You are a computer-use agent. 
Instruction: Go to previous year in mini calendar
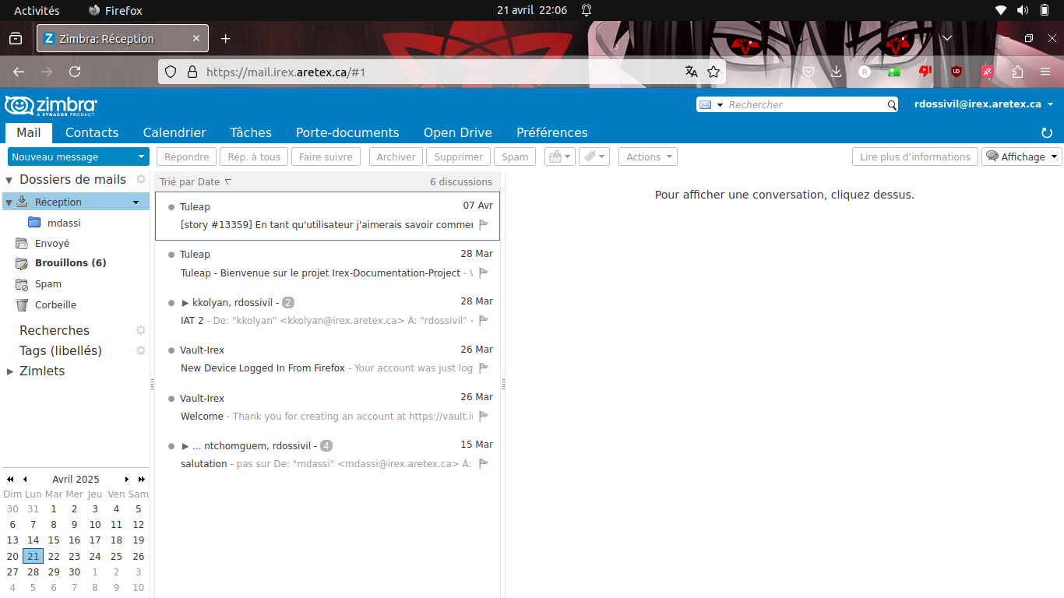[10, 479]
